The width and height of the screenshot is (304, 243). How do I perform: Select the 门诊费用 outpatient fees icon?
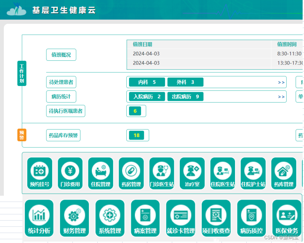coord(71,173)
